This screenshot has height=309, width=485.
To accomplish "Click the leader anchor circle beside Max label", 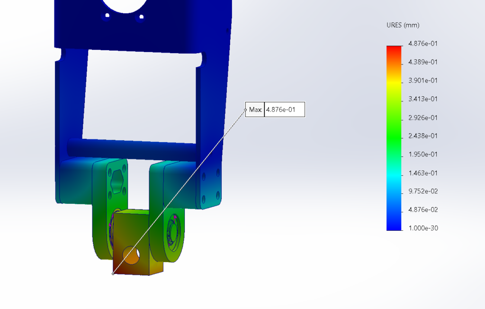I will click(246, 109).
